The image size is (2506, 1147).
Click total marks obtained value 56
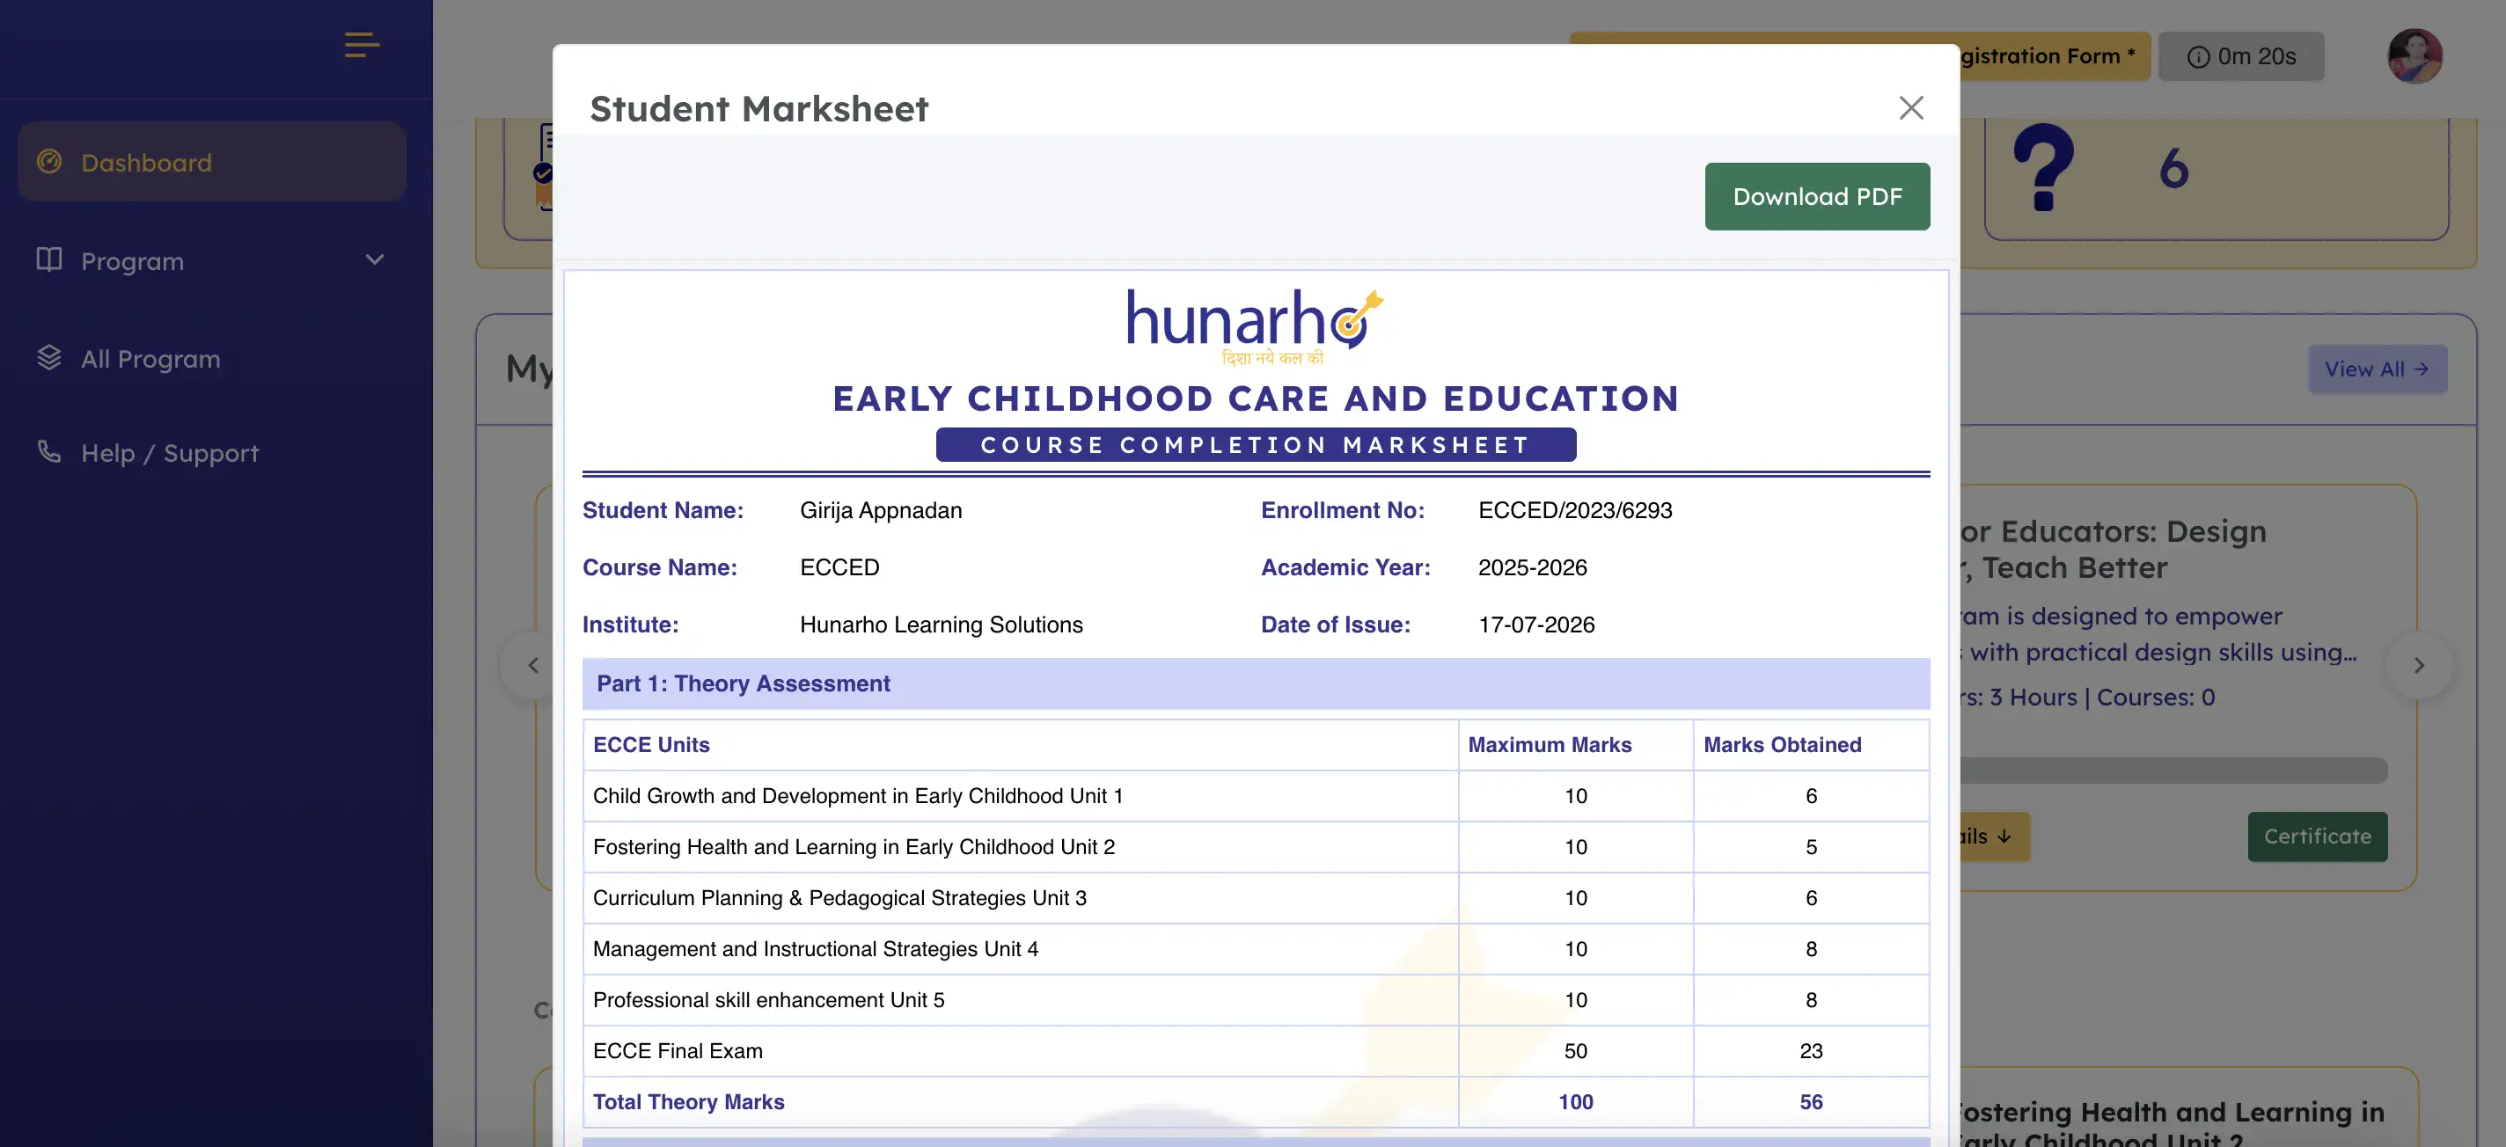pyautogui.click(x=1811, y=1102)
